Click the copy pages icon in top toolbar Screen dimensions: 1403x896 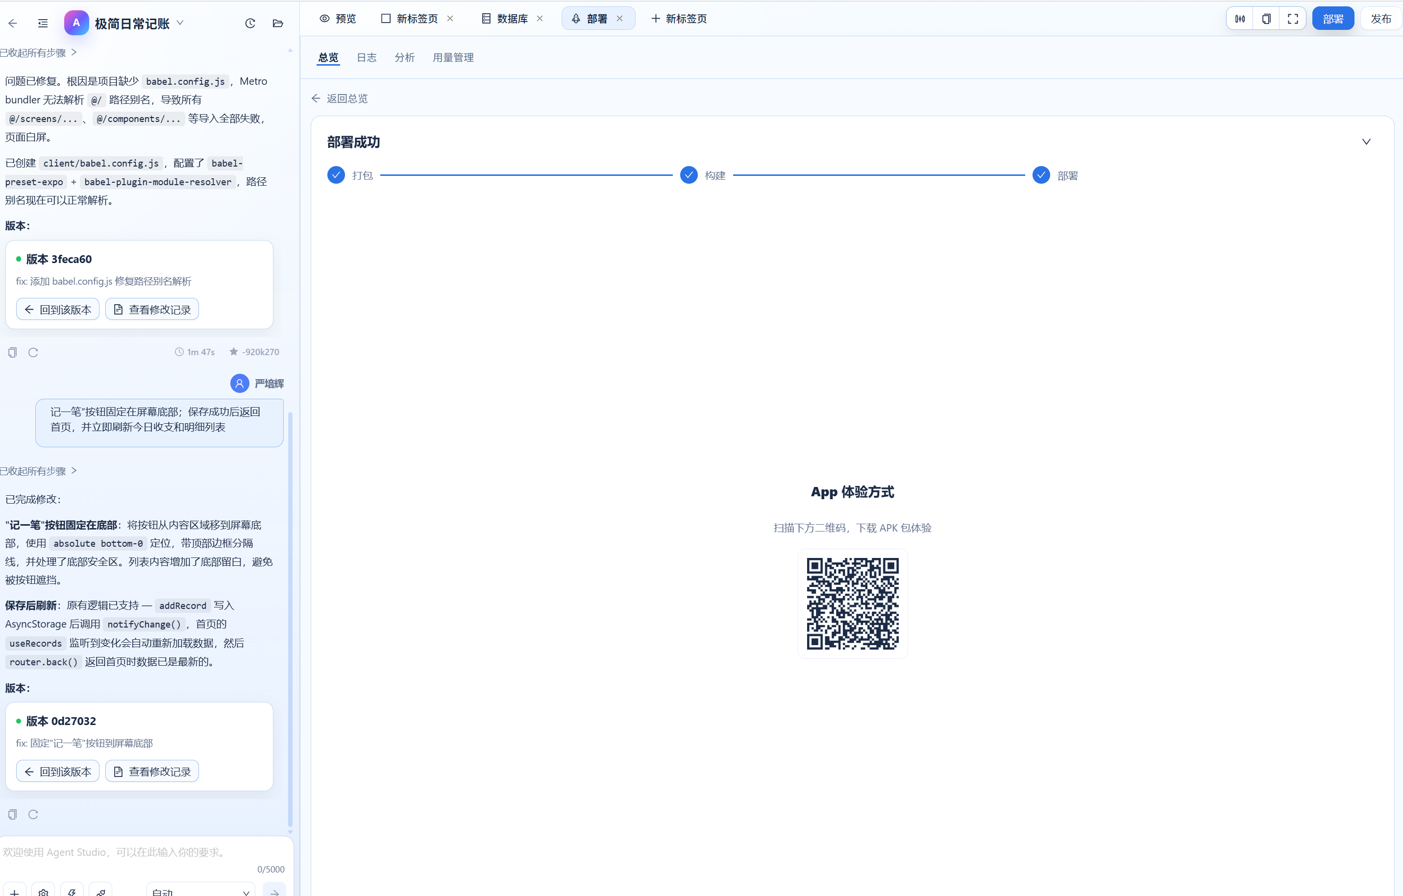point(1266,19)
